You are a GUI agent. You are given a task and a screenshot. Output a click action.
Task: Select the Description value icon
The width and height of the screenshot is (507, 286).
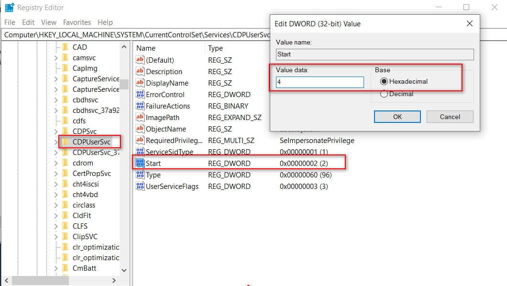[x=140, y=71]
